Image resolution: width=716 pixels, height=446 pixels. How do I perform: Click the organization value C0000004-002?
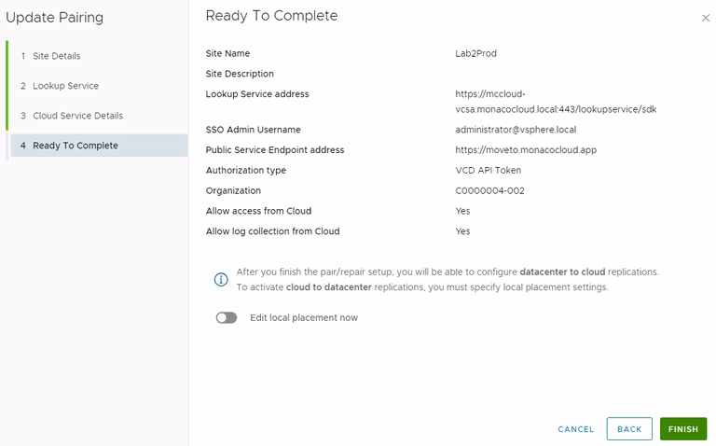click(489, 191)
